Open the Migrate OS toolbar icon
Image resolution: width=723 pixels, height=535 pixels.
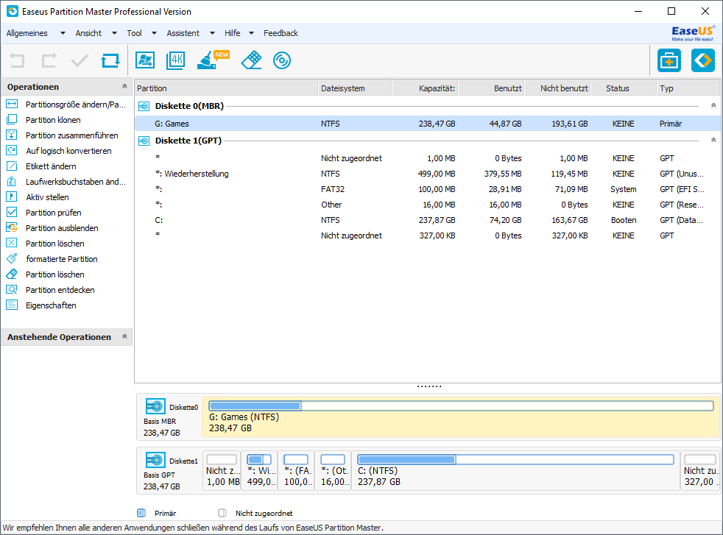[145, 60]
